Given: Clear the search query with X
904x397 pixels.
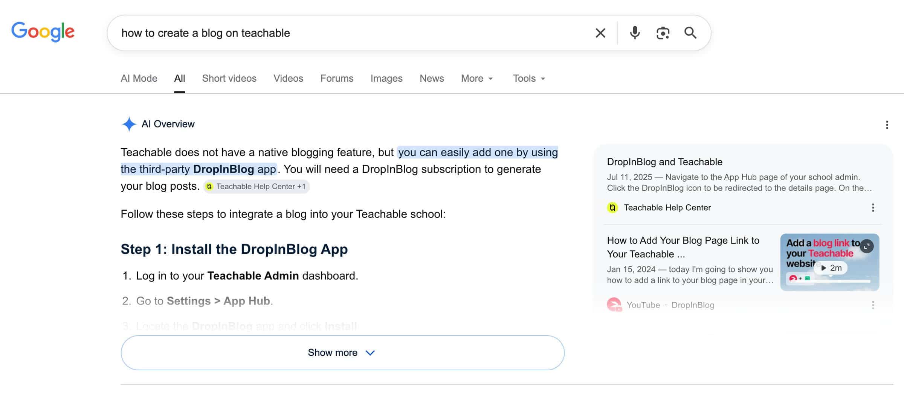Looking at the screenshot, I should pos(600,33).
